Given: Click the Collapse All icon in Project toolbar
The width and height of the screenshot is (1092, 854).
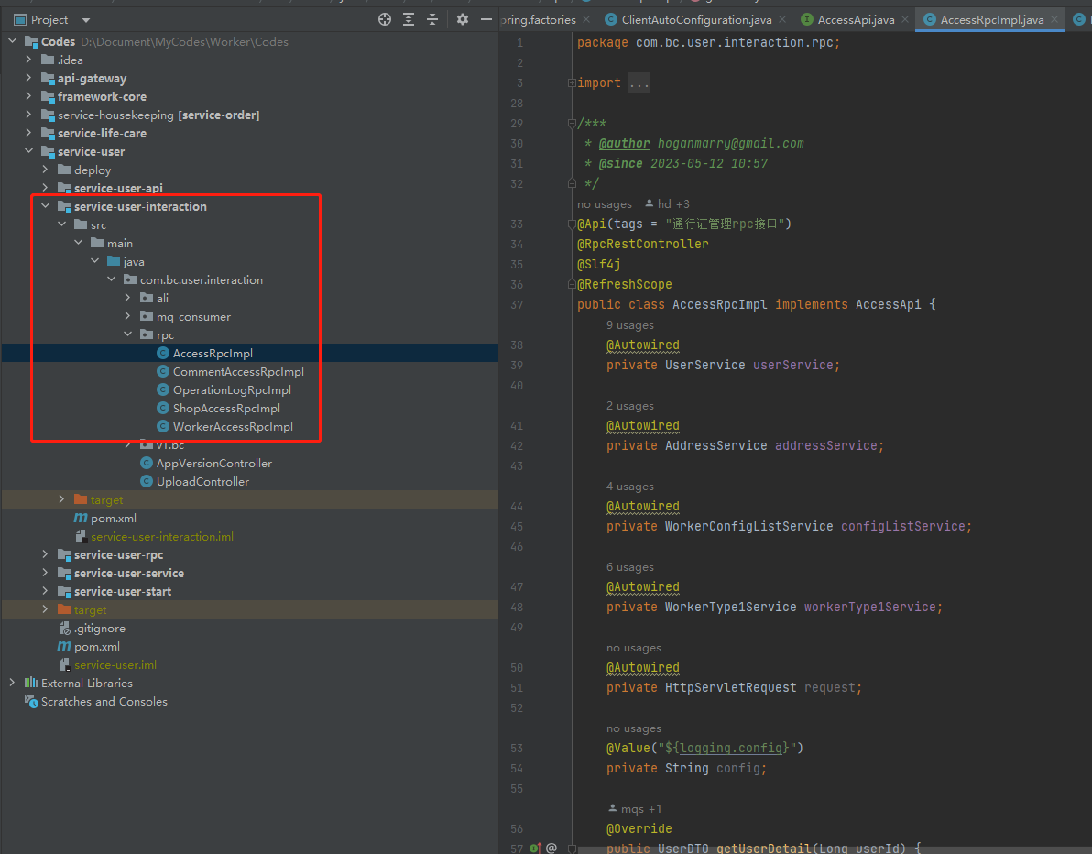Looking at the screenshot, I should [432, 19].
